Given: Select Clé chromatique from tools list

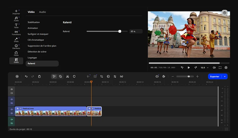Looking at the screenshot, I should coord(36,40).
